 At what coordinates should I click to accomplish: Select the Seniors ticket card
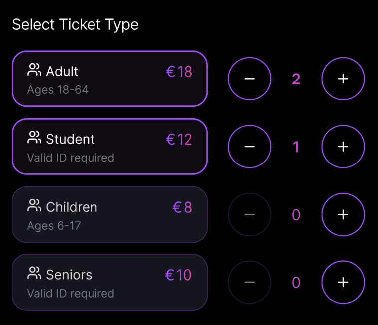(109, 282)
